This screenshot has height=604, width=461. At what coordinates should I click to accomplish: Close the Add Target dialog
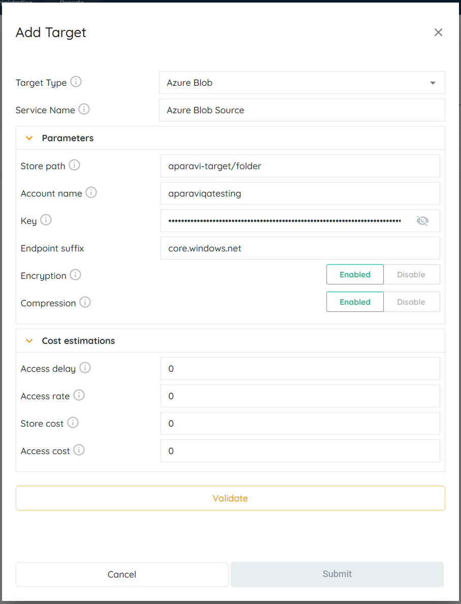pyautogui.click(x=438, y=33)
